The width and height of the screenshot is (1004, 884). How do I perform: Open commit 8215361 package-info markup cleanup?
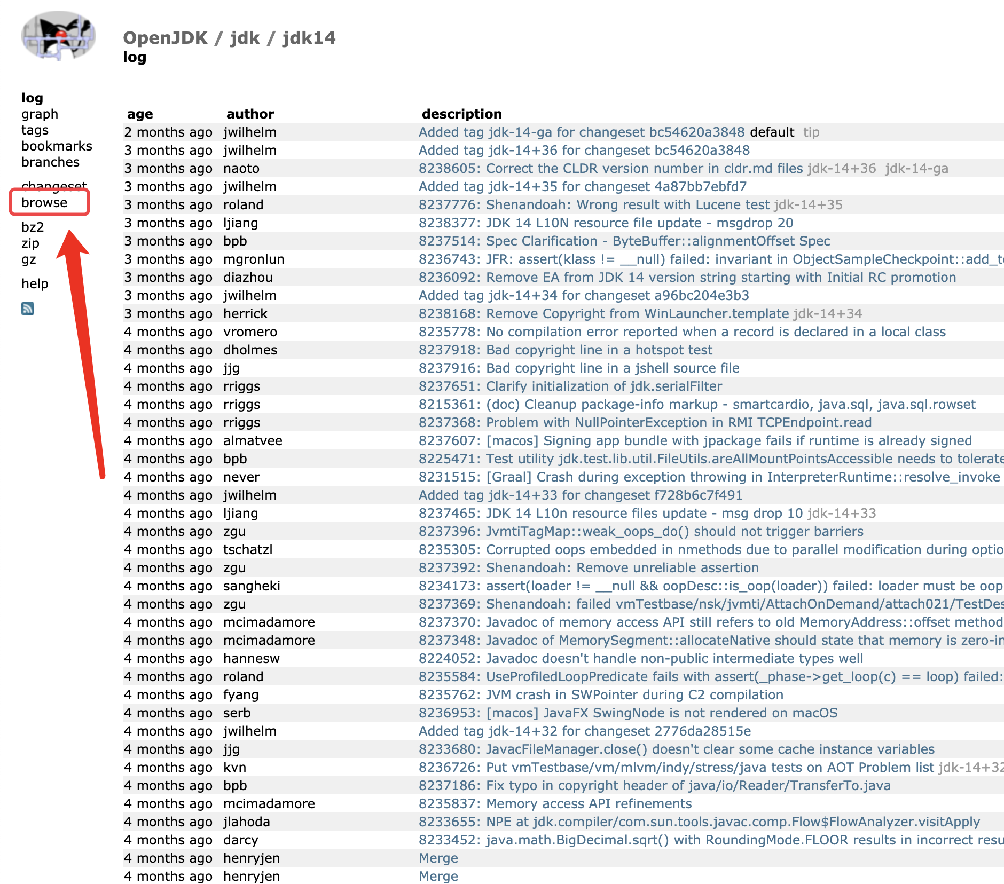697,405
